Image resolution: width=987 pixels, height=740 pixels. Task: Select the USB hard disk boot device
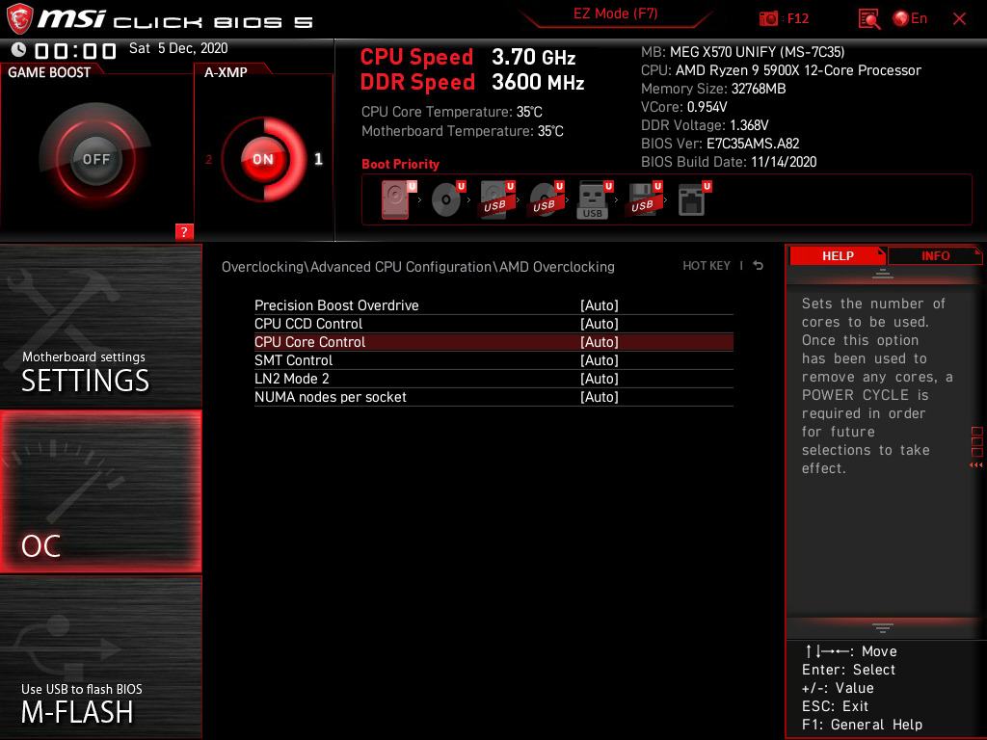pyautogui.click(x=496, y=200)
